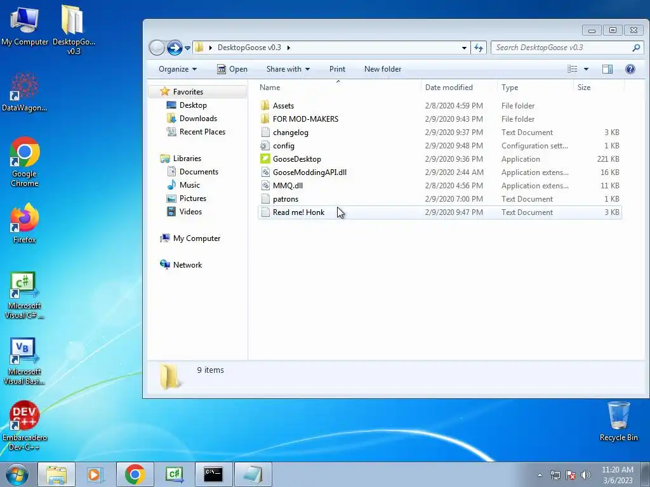650x487 pixels.
Task: Click the Print toolbar button
Action: (337, 69)
